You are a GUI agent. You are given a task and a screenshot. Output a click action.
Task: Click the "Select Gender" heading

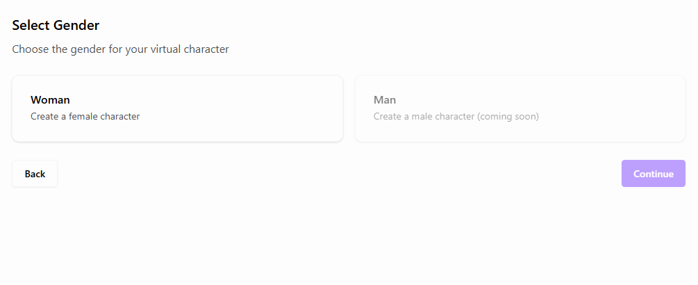pyautogui.click(x=56, y=26)
